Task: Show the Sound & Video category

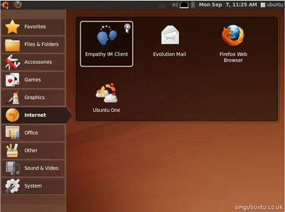Action: 33,168
